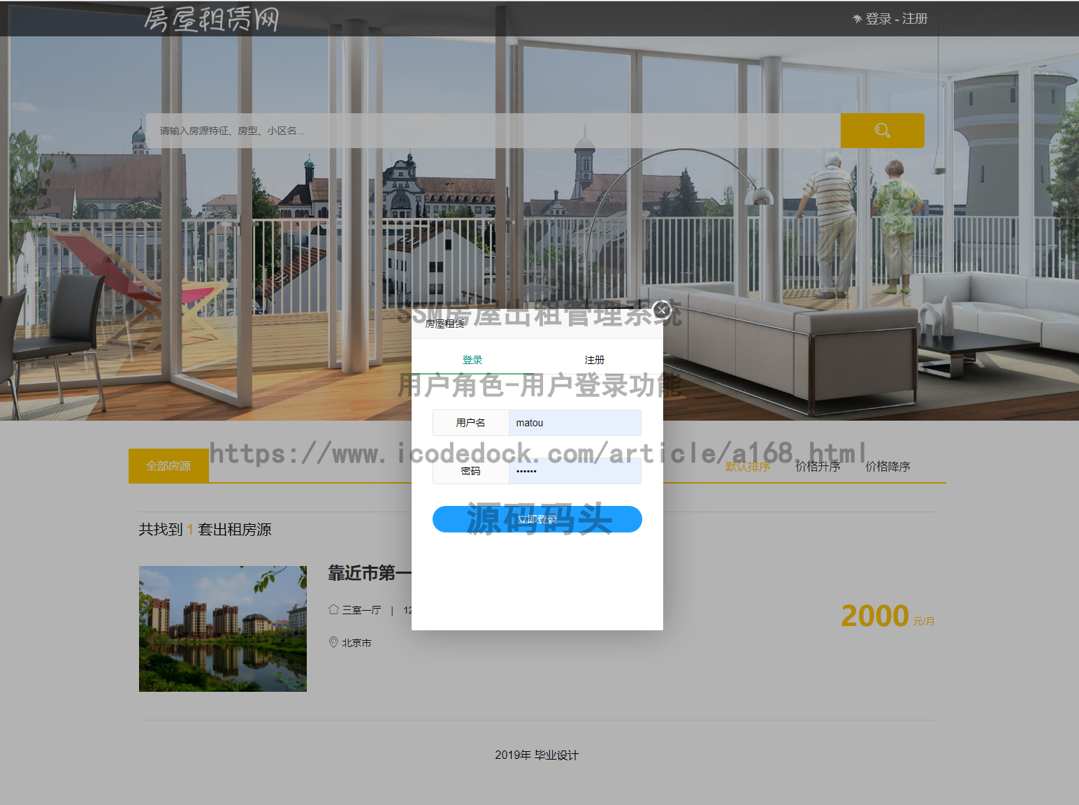Open the rental search suggestions field
The image size is (1079, 805).
[489, 130]
